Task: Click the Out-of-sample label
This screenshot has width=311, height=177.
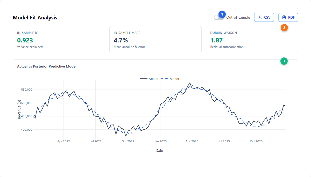Action: click(x=238, y=17)
